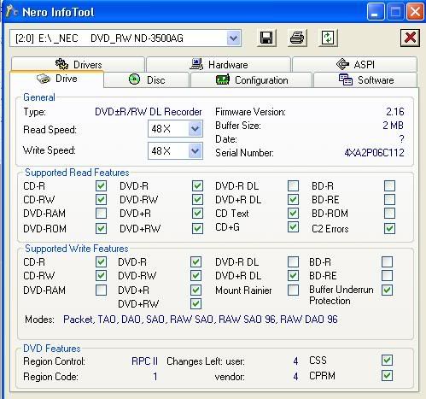Toggle DVD+RW checkbox in Supported Read Features
The image size is (426, 399).
click(x=197, y=228)
